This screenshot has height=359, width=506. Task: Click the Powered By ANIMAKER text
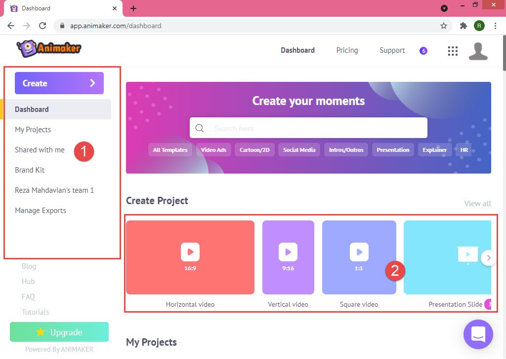[59, 349]
